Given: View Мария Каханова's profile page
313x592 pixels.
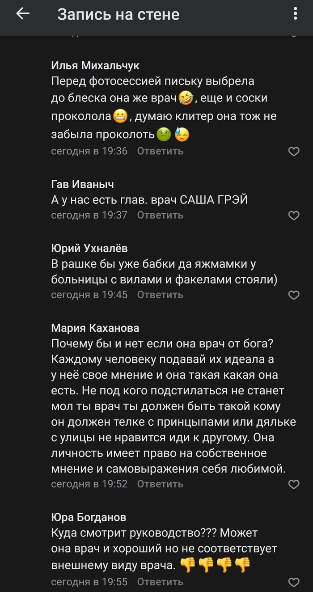Looking at the screenshot, I should coord(95,328).
